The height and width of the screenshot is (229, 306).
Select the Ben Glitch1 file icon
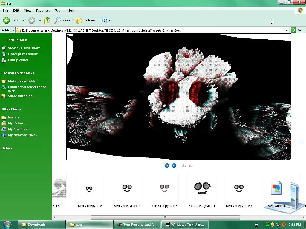pos(276,188)
